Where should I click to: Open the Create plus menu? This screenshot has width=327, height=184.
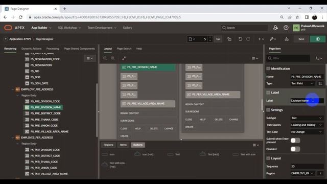click(261, 39)
